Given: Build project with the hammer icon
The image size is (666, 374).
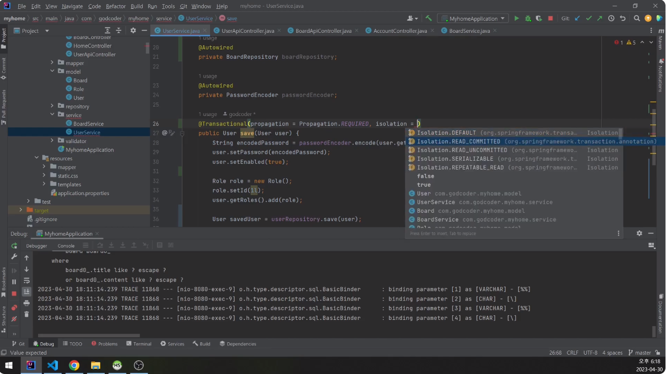Looking at the screenshot, I should pos(428,18).
